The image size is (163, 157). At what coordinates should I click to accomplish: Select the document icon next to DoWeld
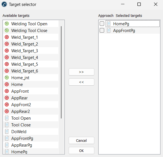click(7, 132)
